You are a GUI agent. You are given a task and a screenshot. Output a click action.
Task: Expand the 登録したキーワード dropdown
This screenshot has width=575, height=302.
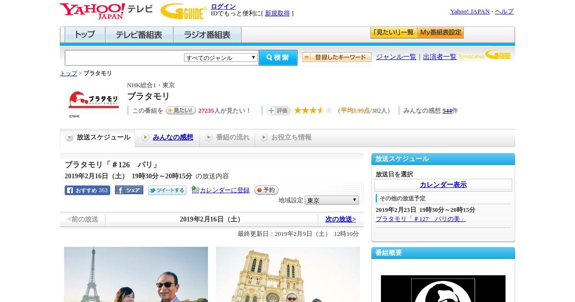pyautogui.click(x=337, y=57)
